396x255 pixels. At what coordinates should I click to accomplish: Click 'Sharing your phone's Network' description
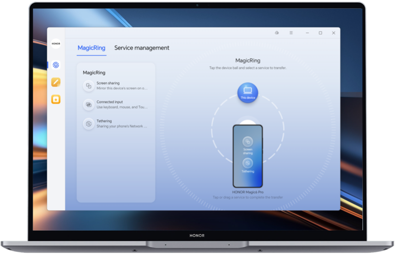tap(122, 126)
